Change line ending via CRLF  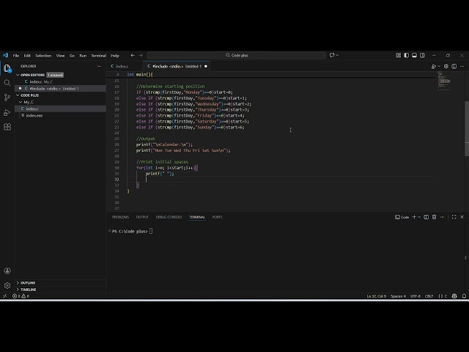pos(429,296)
